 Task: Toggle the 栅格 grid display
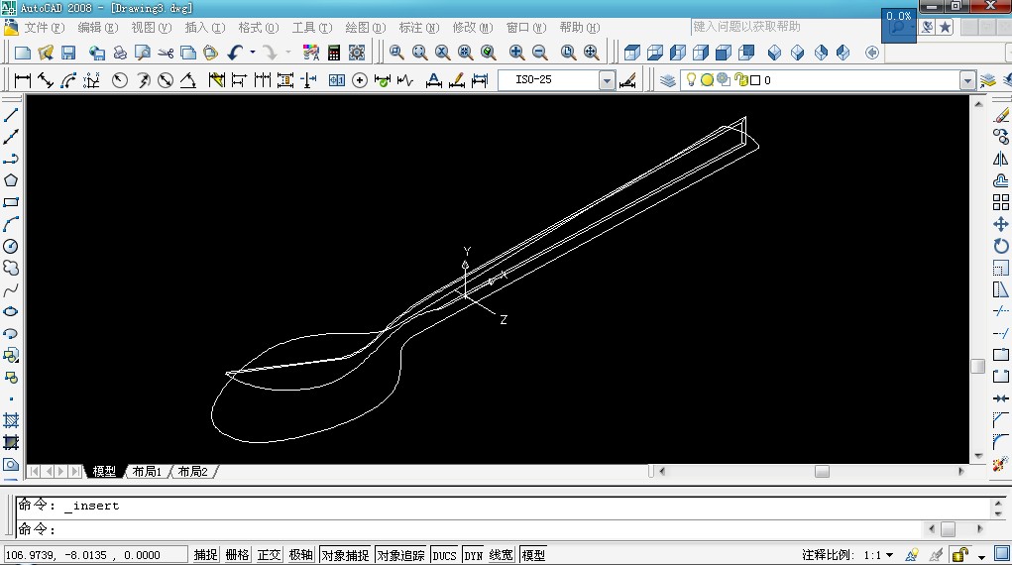tap(238, 555)
